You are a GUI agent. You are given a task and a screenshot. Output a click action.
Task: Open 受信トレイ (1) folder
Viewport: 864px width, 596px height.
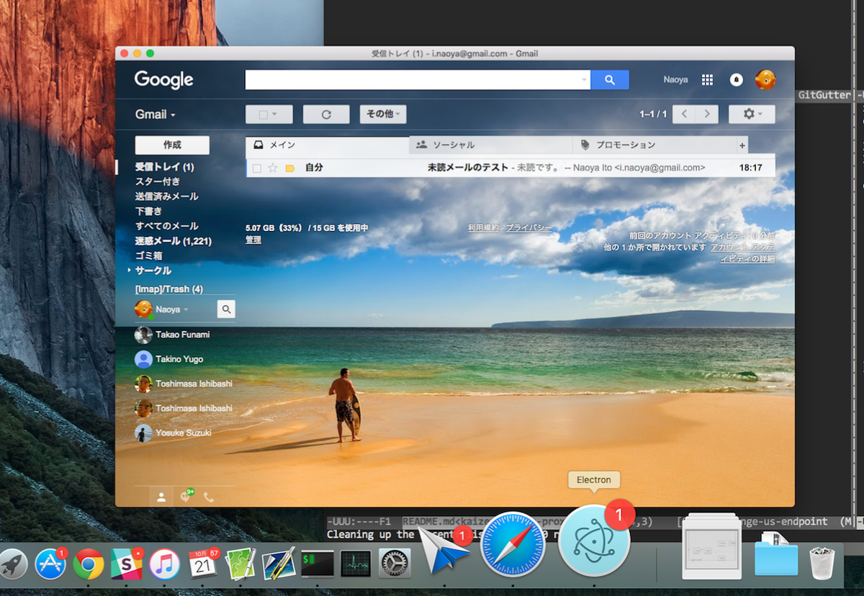165,167
